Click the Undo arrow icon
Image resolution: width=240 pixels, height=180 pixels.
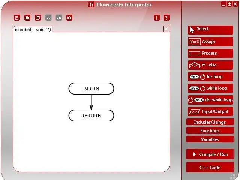point(48,18)
